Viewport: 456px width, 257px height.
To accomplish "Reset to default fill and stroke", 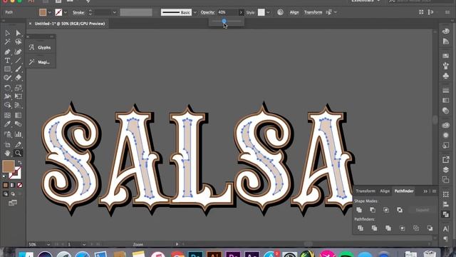I will tap(4, 176).
